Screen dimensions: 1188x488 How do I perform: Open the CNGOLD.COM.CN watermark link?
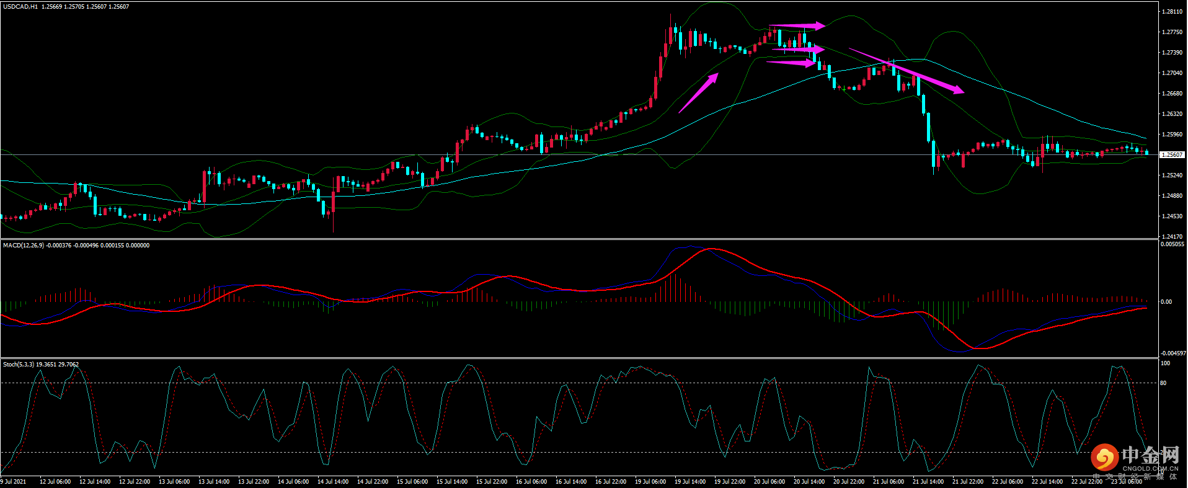click(x=1150, y=469)
